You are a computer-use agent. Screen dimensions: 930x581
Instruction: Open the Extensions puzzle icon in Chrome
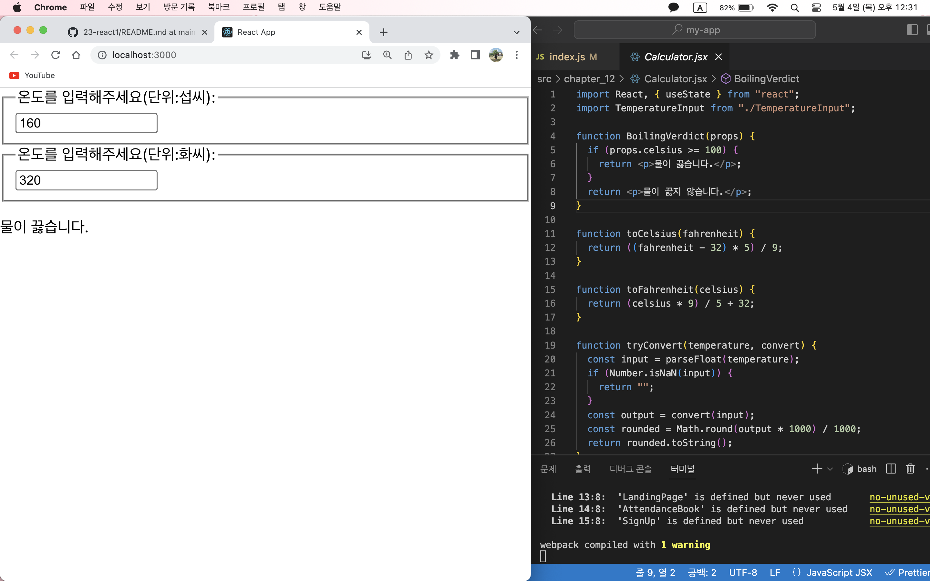(455, 55)
